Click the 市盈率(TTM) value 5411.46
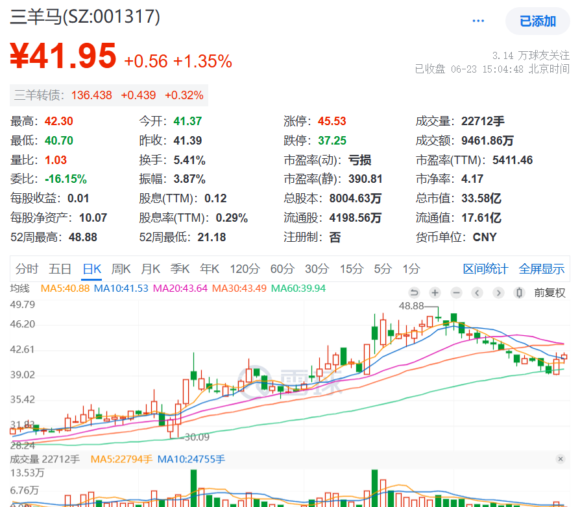Image resolution: width=580 pixels, height=507 pixels. coord(513,160)
